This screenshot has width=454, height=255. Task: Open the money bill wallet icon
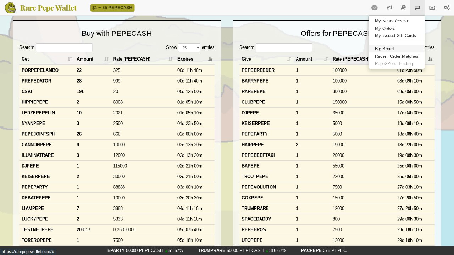tap(432, 8)
